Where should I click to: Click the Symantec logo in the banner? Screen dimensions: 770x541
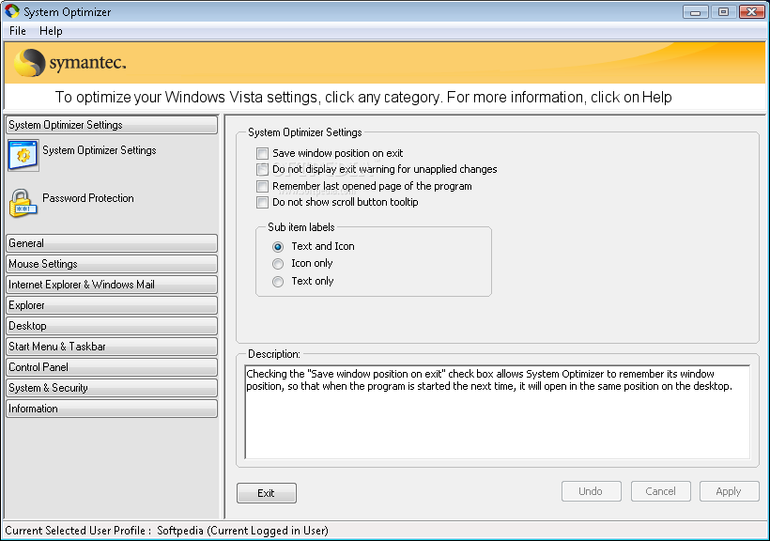tap(69, 63)
